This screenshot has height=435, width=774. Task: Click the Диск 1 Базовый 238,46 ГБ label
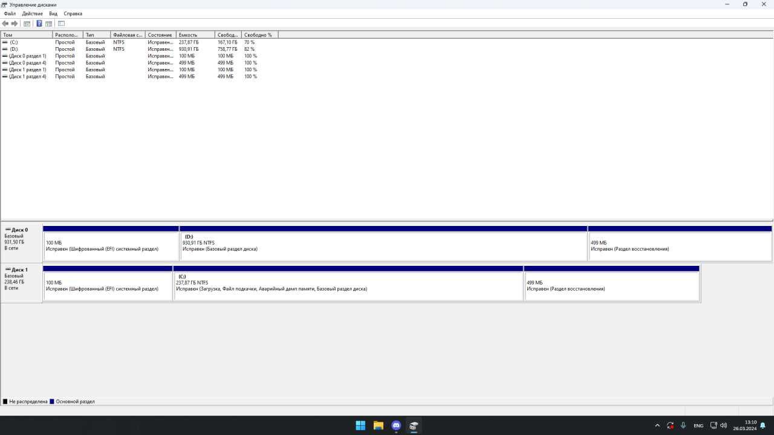point(21,283)
